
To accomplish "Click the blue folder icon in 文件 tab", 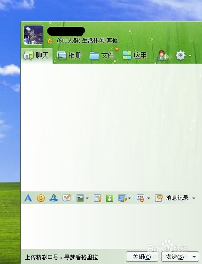I will 94,56.
